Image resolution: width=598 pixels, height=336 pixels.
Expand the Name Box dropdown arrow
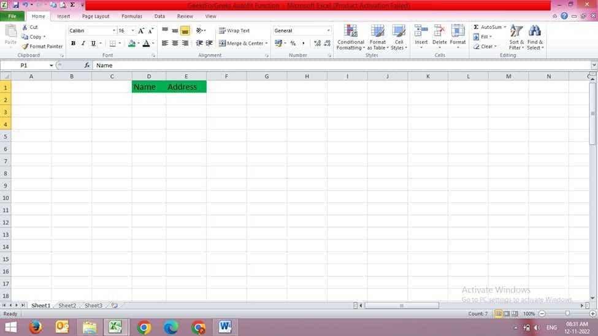(51, 65)
